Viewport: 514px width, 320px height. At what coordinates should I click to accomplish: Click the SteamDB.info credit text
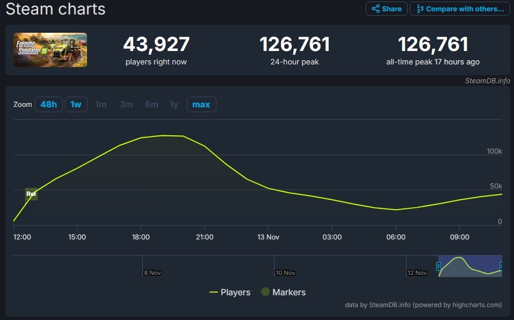pos(487,81)
